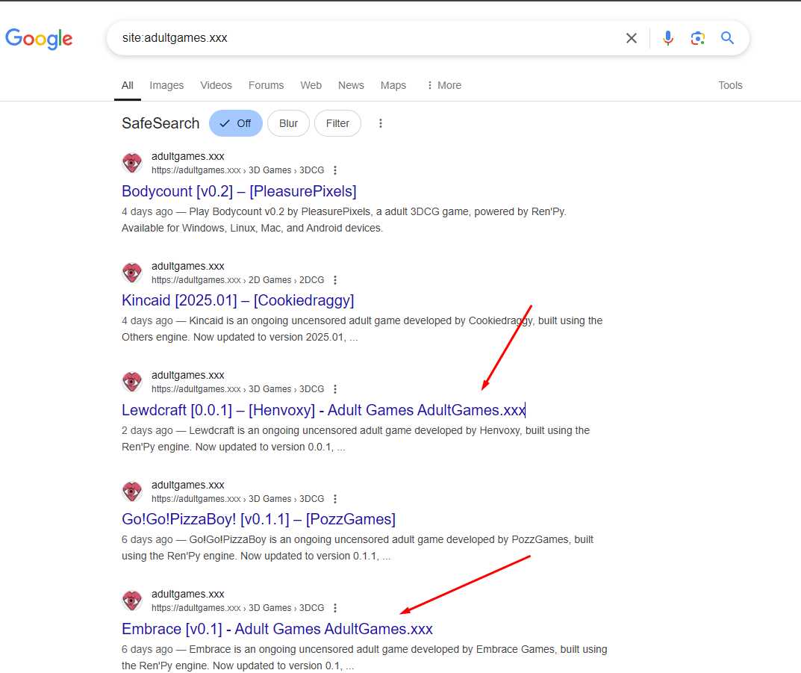Image resolution: width=801 pixels, height=673 pixels.
Task: Open the Lewdcraft [0.0.1] – [Henvoxy] link
Action: click(323, 410)
